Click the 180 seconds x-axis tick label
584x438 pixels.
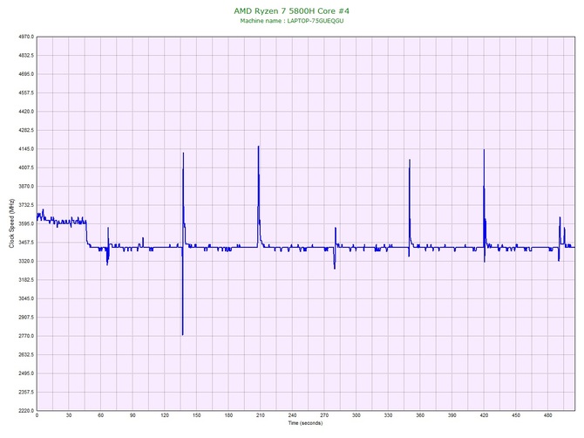pos(228,415)
